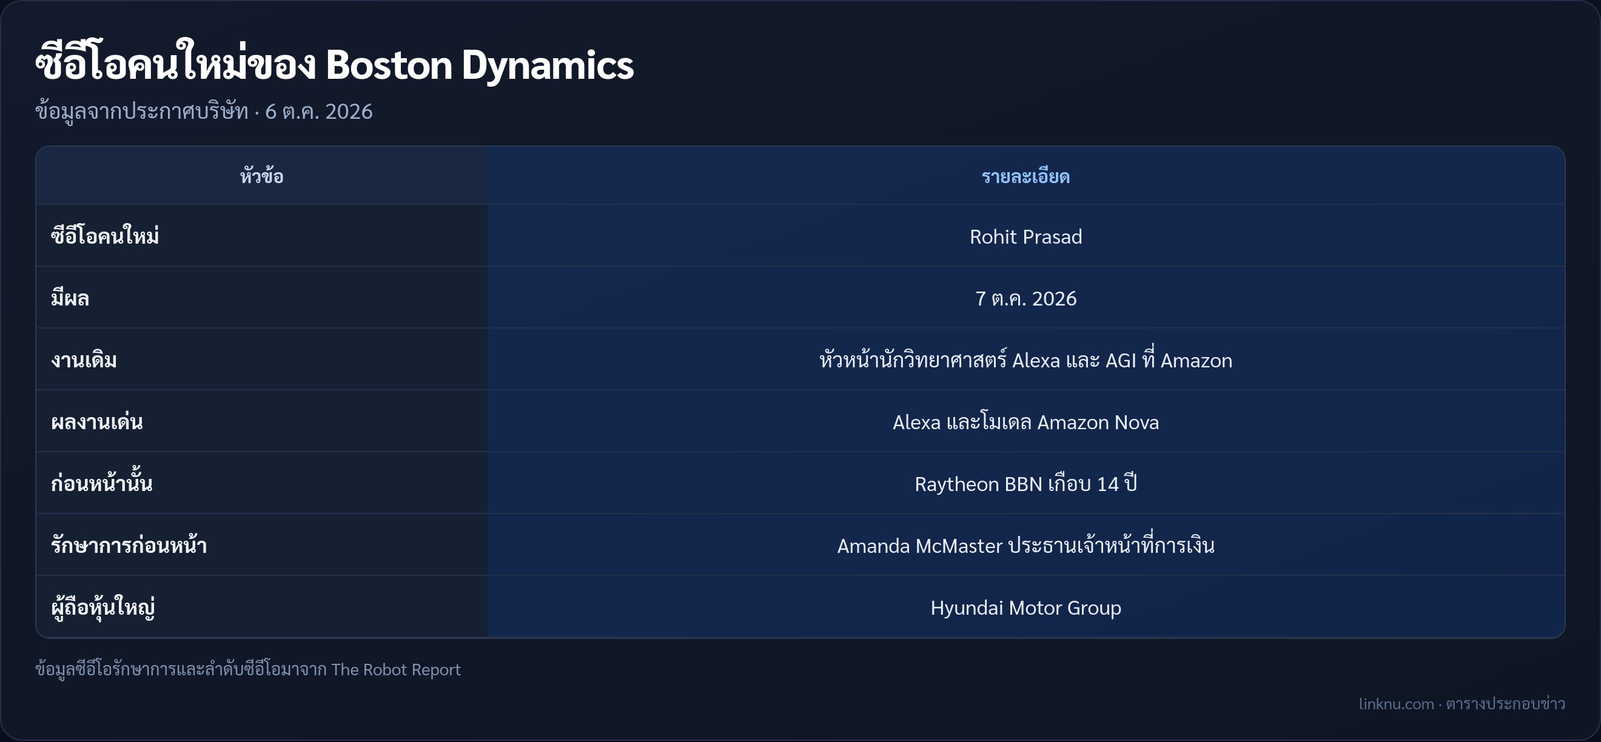Select the cell '7 ต.ค. 2026'
Image resolution: width=1601 pixels, height=742 pixels.
point(1025,298)
